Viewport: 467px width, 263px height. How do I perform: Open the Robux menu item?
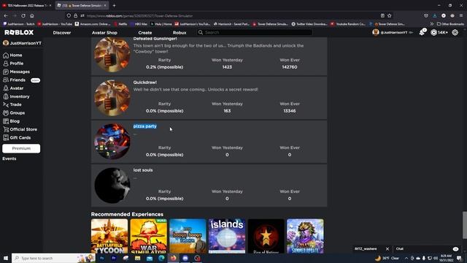pyautogui.click(x=180, y=32)
